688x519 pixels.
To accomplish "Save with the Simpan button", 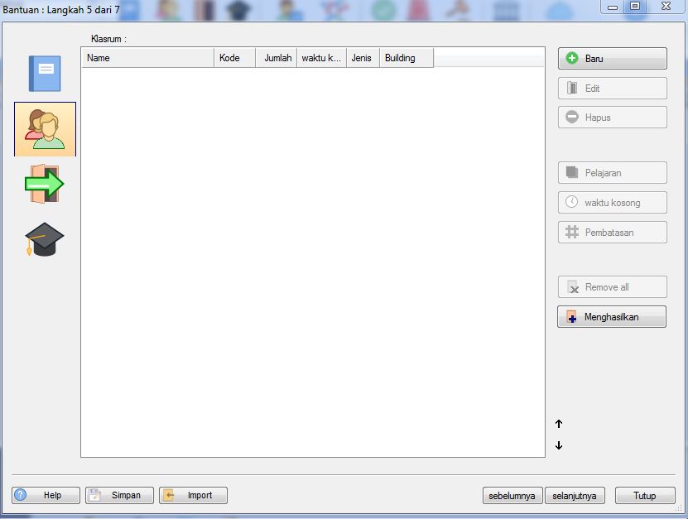I will pyautogui.click(x=119, y=495).
